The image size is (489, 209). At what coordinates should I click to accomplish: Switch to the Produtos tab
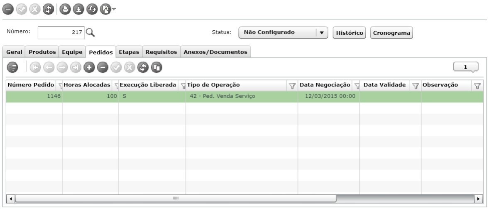coord(42,52)
